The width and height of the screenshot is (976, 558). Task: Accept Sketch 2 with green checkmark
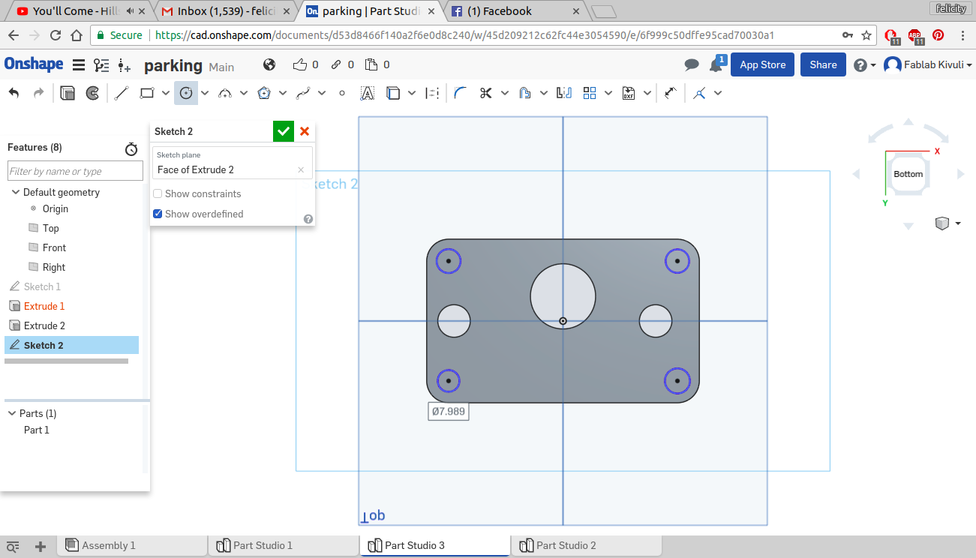(x=283, y=131)
